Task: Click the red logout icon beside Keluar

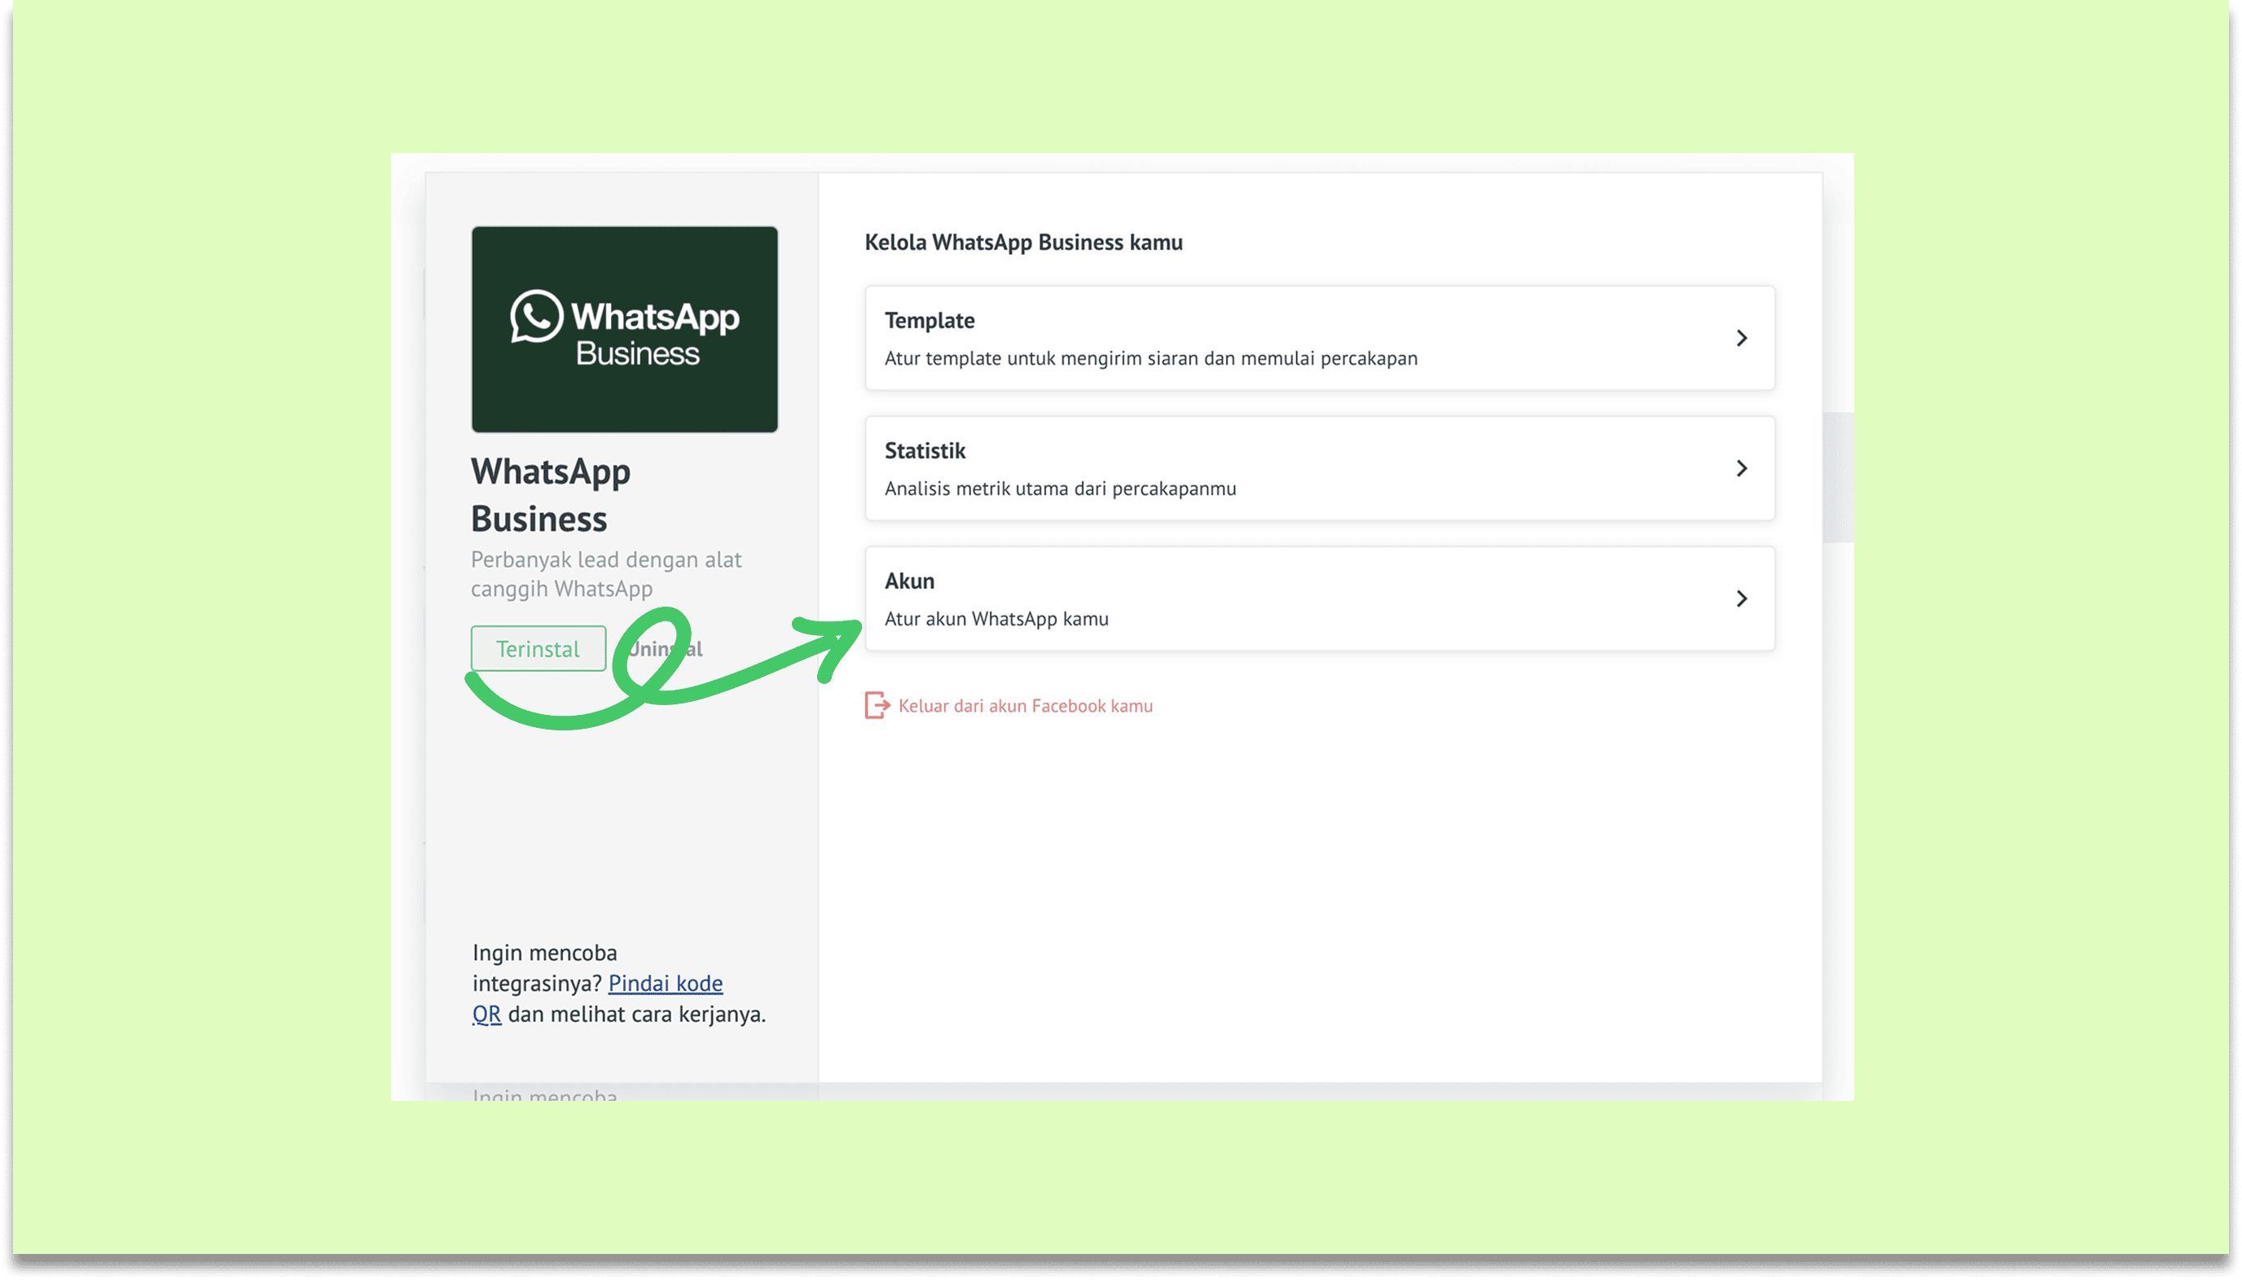Action: click(876, 705)
